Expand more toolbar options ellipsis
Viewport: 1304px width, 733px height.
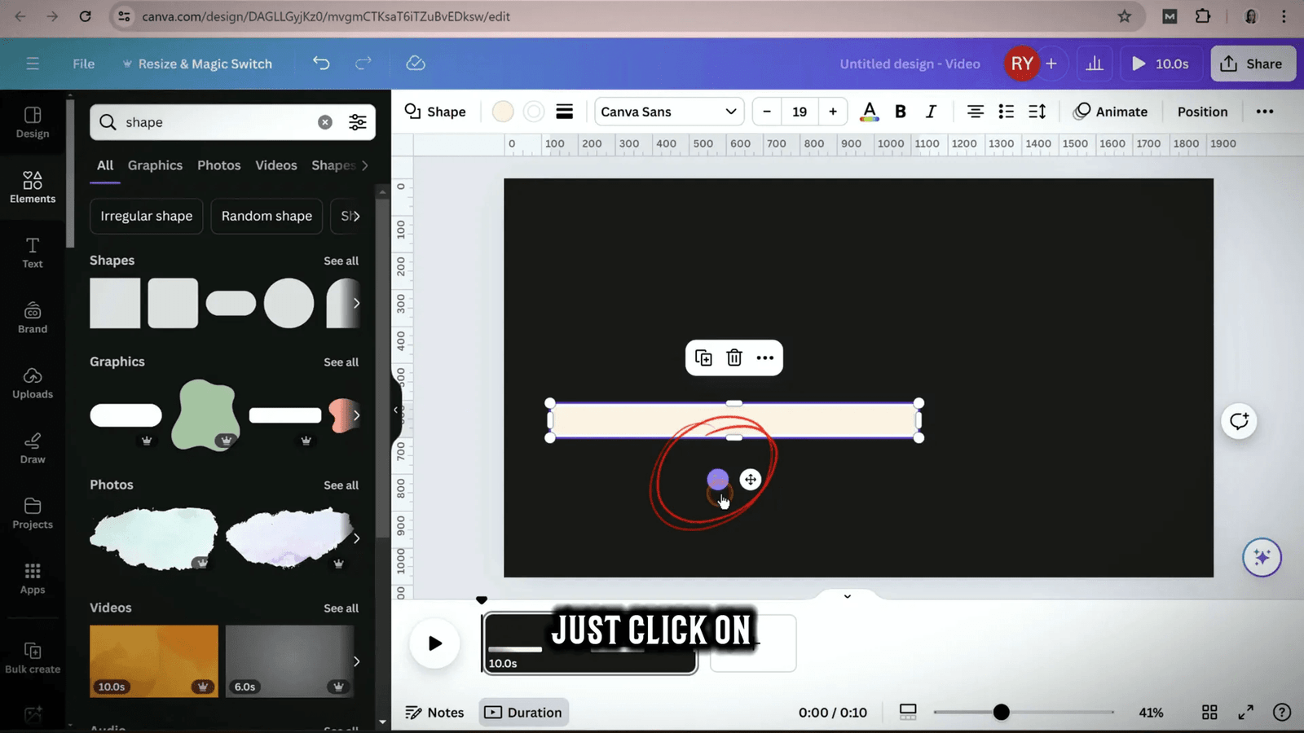point(1264,112)
